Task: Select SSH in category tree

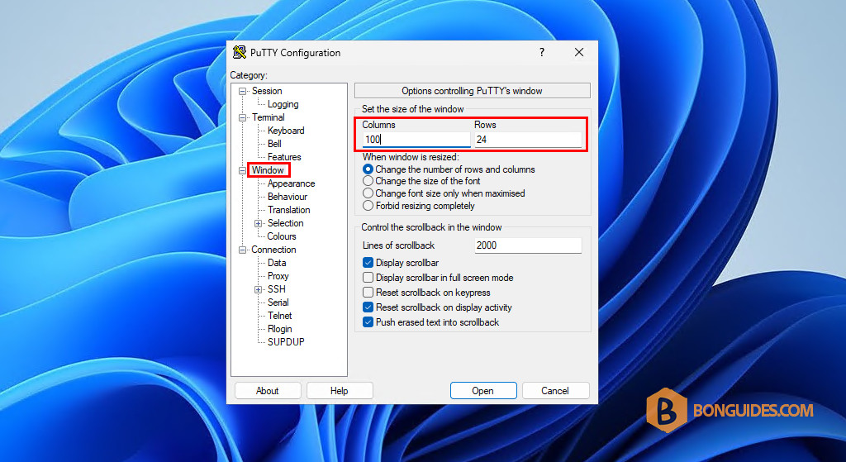Action: tap(276, 289)
